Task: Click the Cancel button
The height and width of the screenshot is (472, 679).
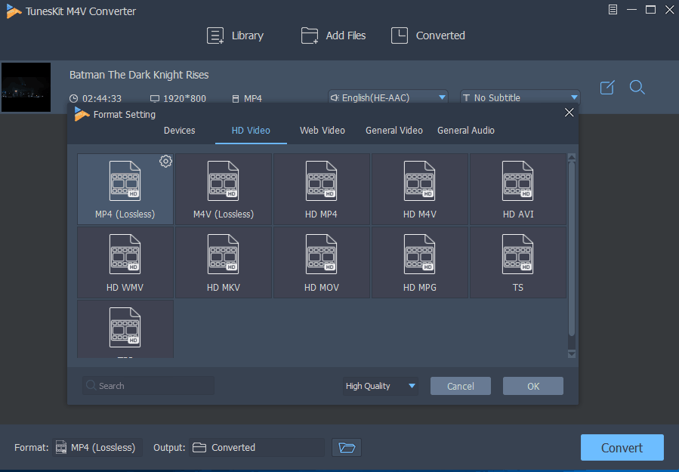Action: 460,386
